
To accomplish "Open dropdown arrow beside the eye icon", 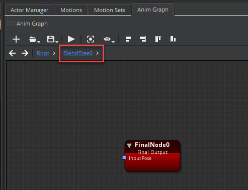I will 113,42.
